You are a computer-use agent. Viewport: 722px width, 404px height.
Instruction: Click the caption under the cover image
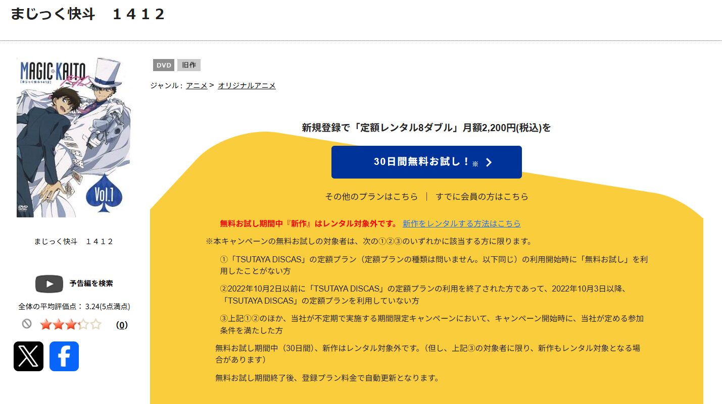74,242
